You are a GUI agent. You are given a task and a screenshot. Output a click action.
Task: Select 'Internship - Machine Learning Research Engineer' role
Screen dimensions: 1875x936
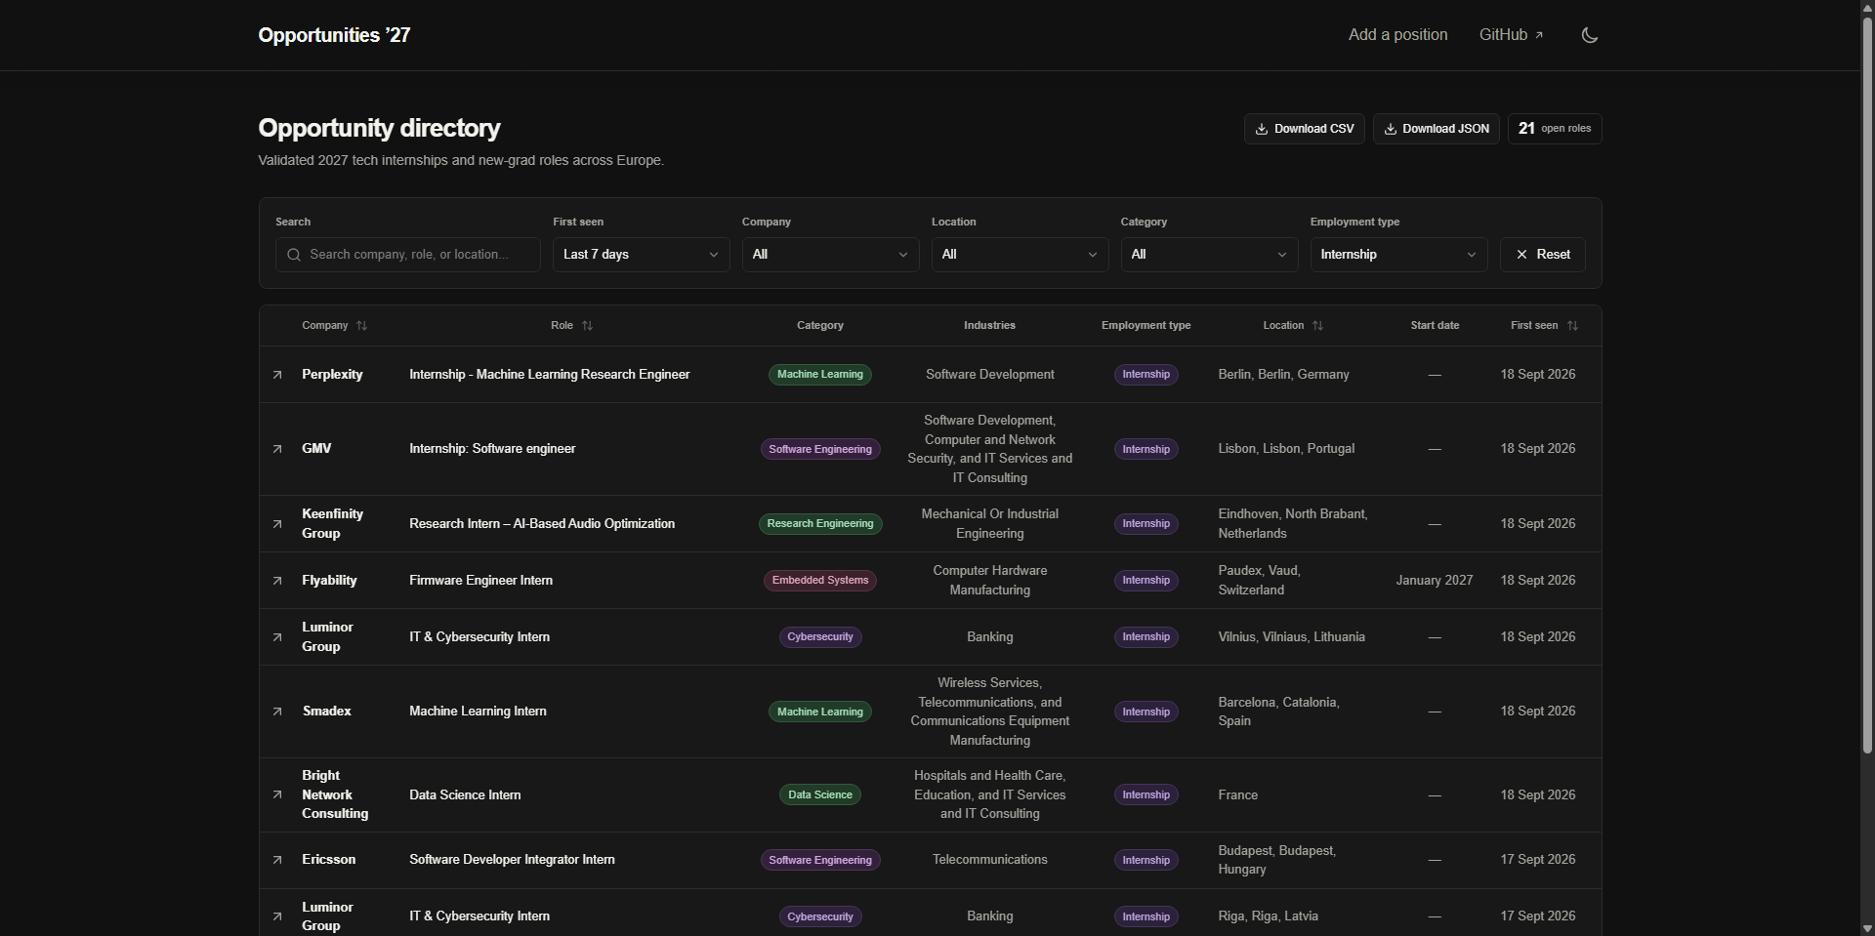(x=550, y=375)
